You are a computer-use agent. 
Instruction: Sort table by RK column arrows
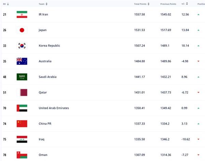point(8,4)
